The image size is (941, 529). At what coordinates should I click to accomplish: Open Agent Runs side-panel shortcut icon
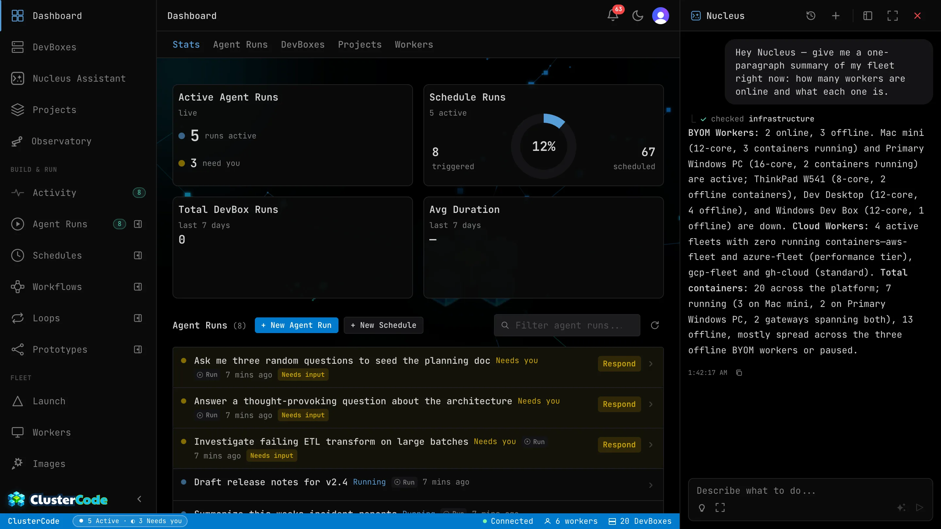[138, 224]
